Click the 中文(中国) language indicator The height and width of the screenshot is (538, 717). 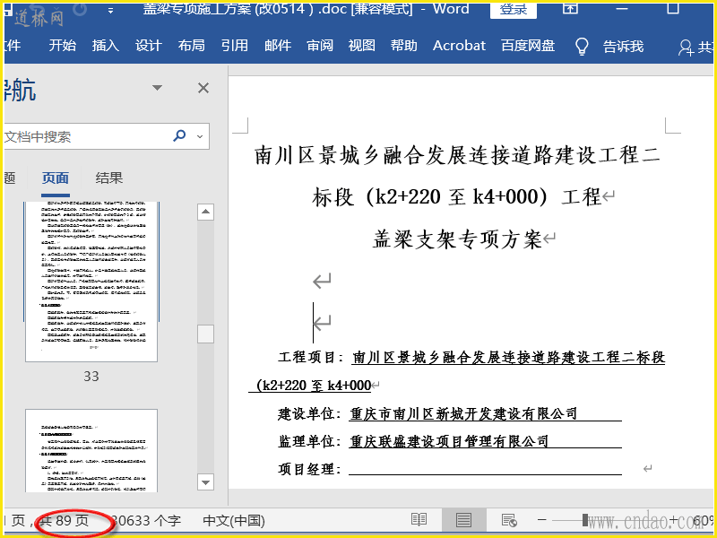coord(234,520)
